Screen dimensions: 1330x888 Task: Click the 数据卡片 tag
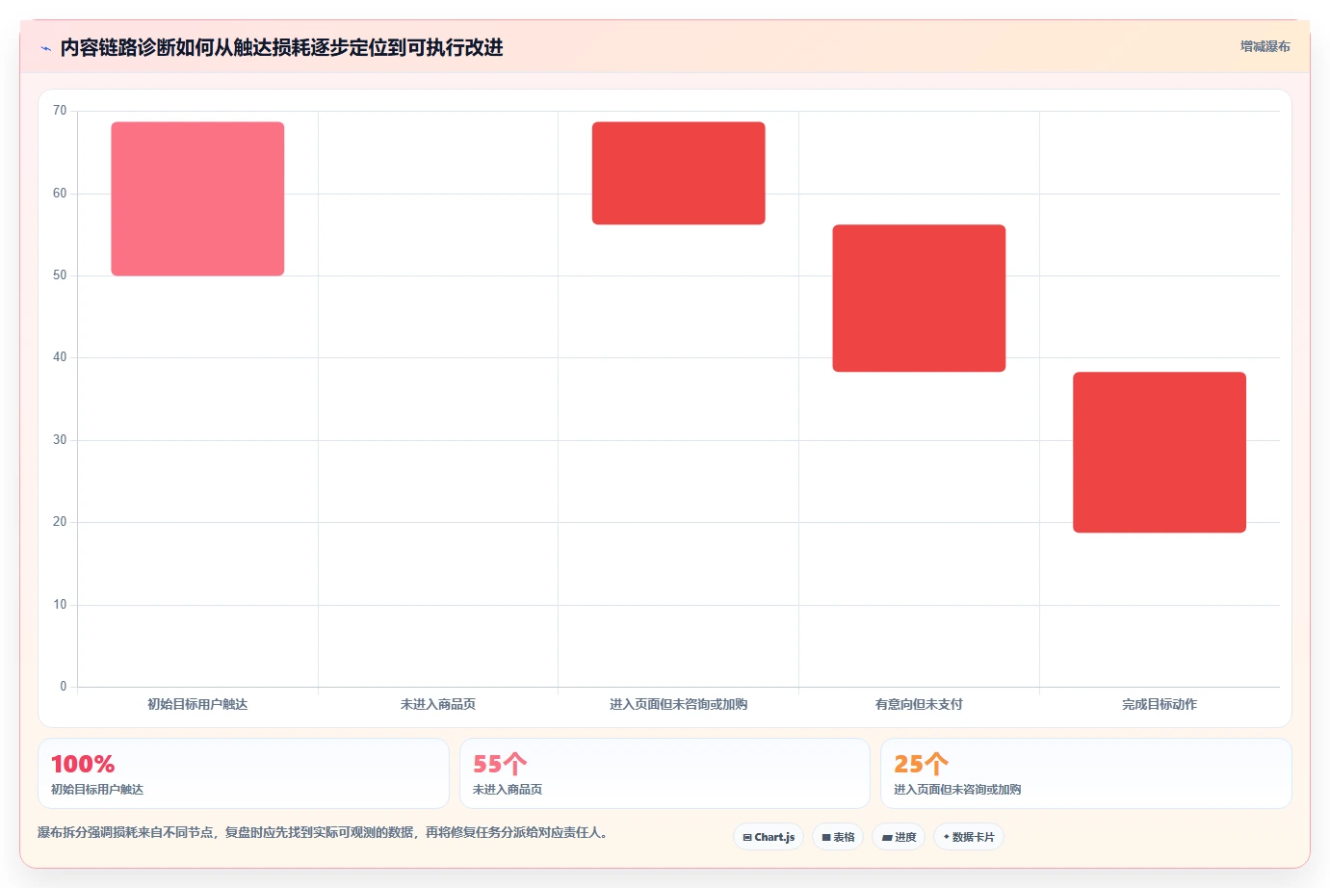click(969, 837)
